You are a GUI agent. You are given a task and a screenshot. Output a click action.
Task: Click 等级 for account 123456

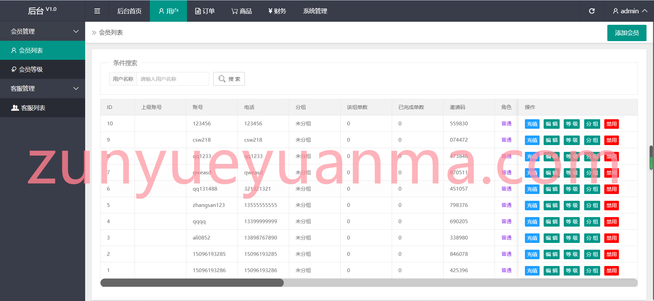click(x=572, y=124)
